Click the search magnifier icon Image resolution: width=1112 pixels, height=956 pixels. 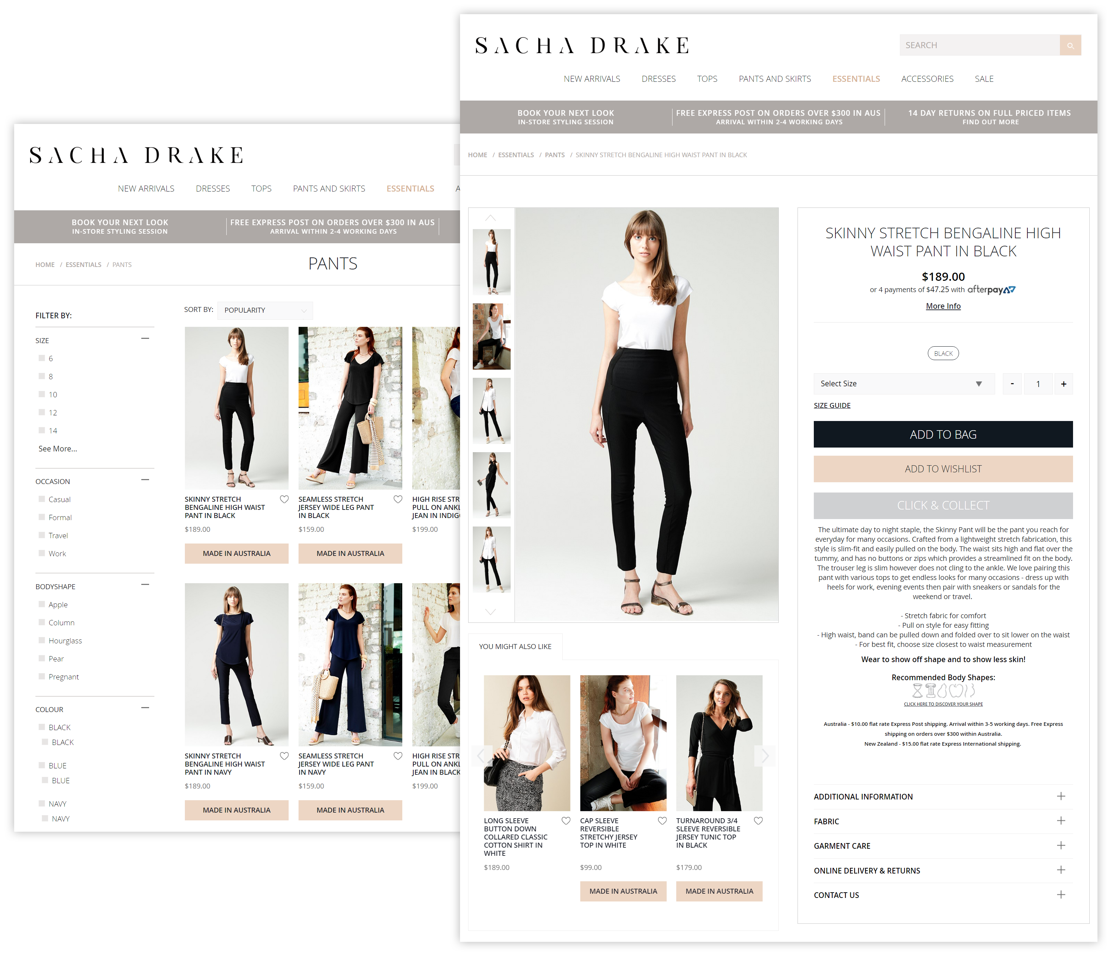1070,46
